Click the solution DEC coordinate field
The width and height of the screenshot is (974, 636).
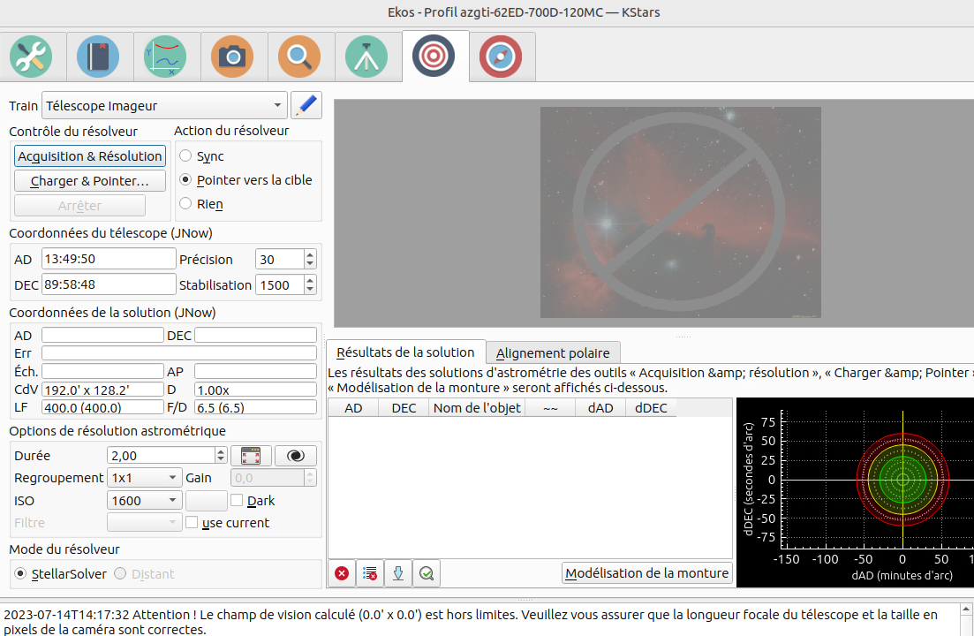click(255, 336)
